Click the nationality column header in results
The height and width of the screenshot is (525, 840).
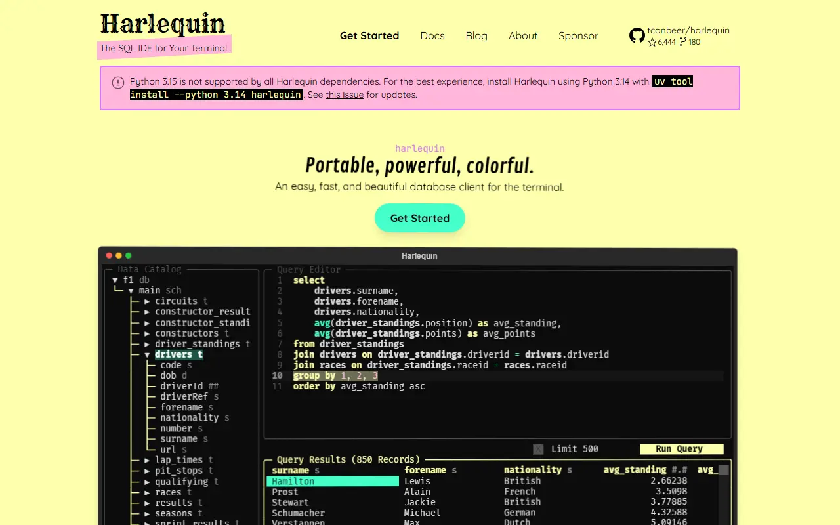point(537,470)
